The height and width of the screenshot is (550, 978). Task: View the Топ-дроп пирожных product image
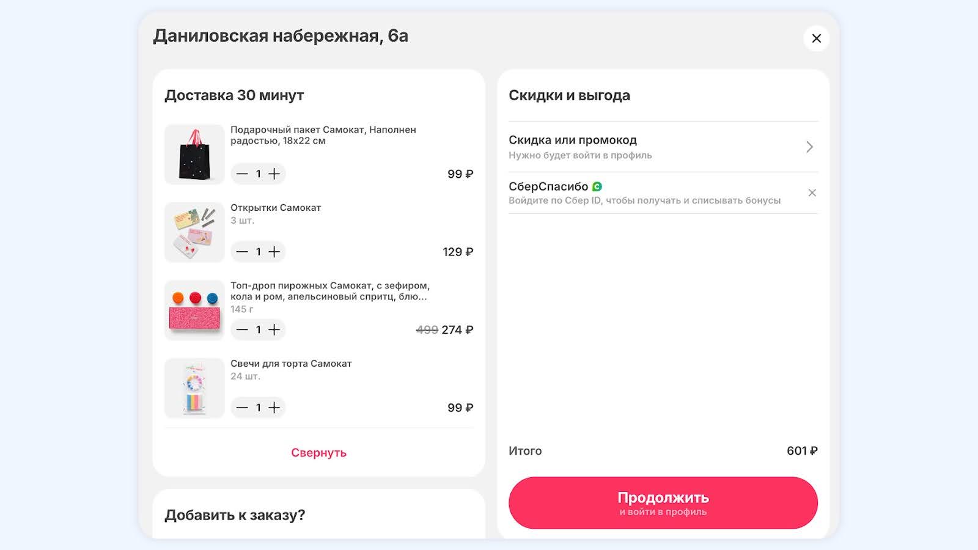194,310
